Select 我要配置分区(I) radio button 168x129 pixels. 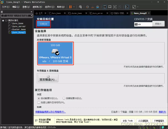(x=64, y=98)
